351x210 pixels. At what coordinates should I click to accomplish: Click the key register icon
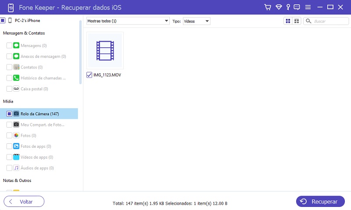288,7
